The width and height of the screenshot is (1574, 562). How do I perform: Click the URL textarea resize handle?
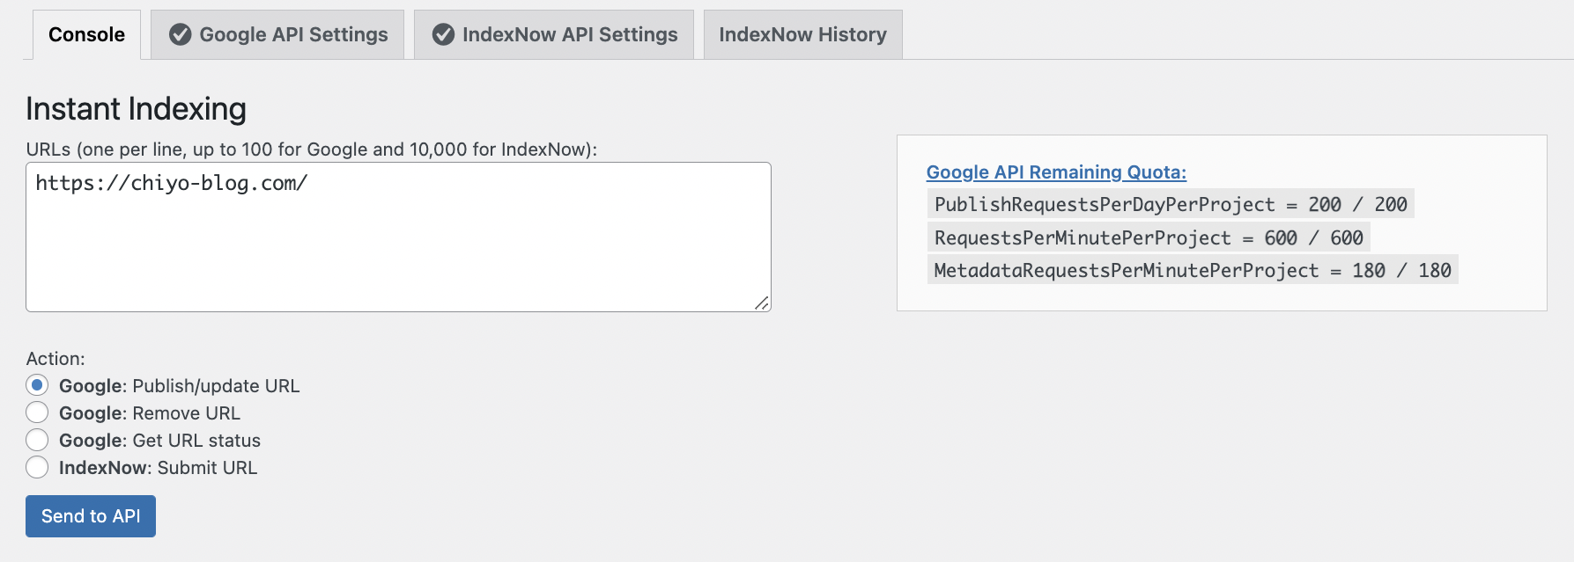(762, 303)
